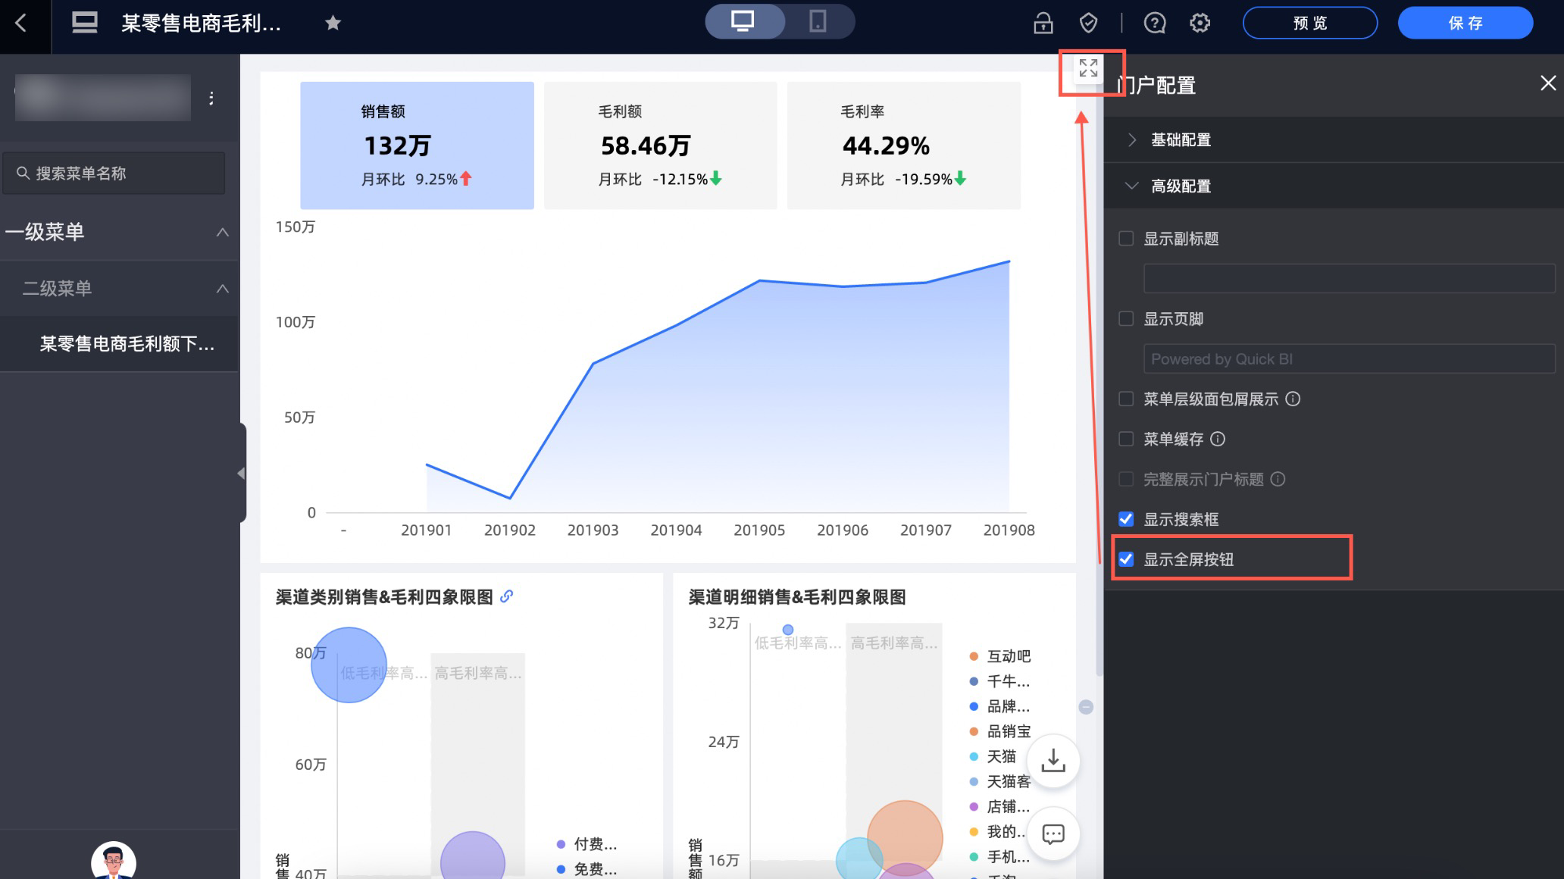
Task: Toggle 店铺... legend item
Action: [999, 806]
